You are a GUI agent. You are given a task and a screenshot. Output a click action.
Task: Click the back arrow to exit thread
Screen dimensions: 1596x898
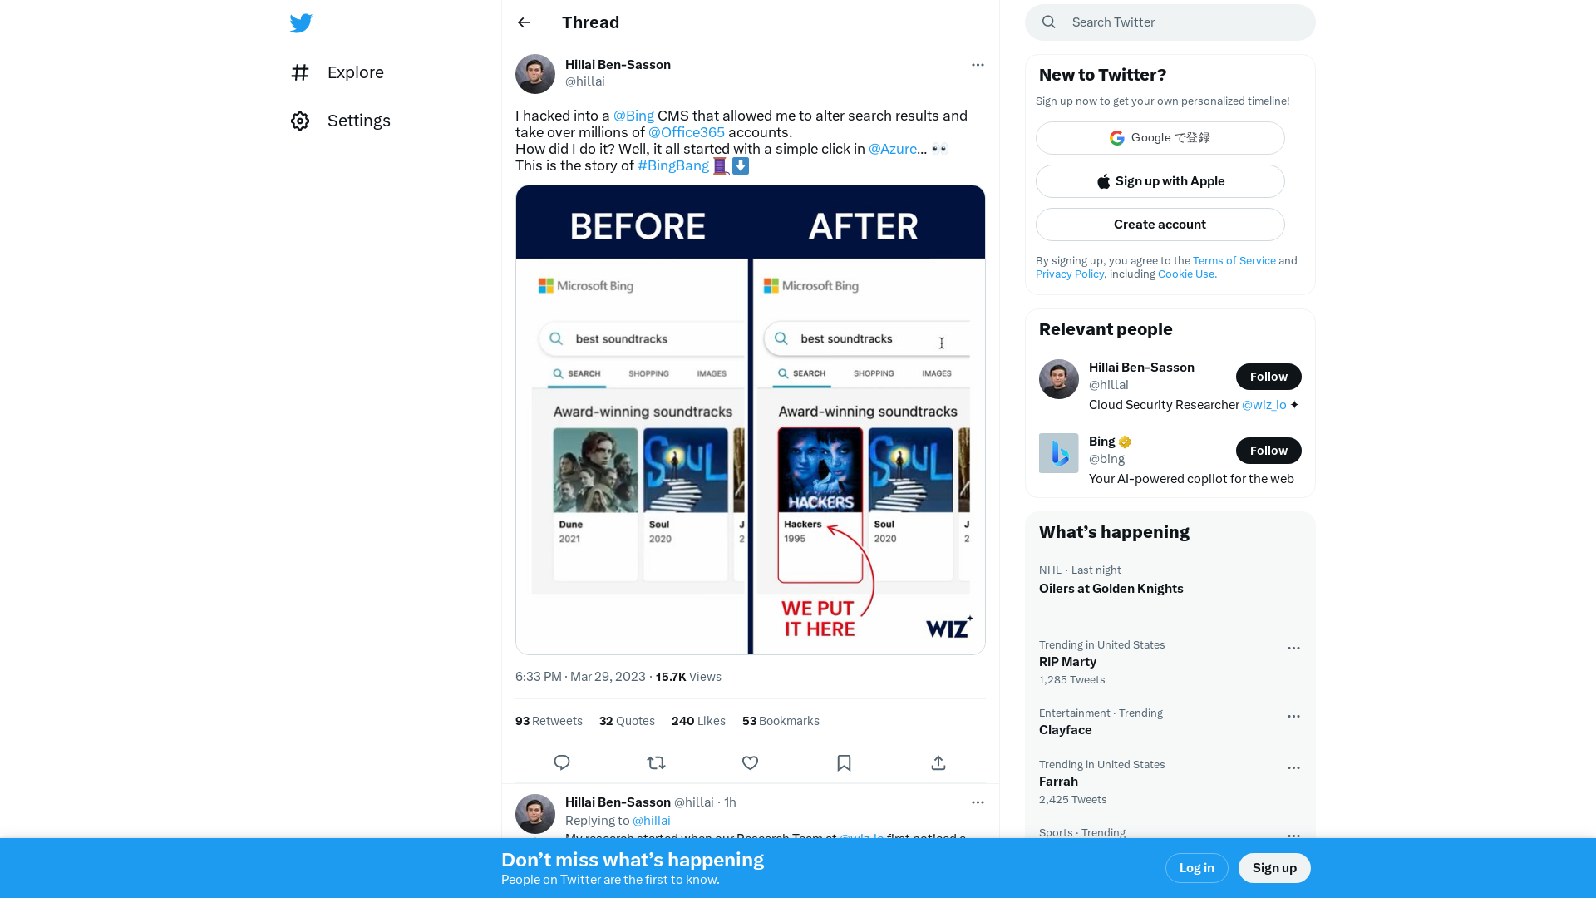click(x=524, y=22)
